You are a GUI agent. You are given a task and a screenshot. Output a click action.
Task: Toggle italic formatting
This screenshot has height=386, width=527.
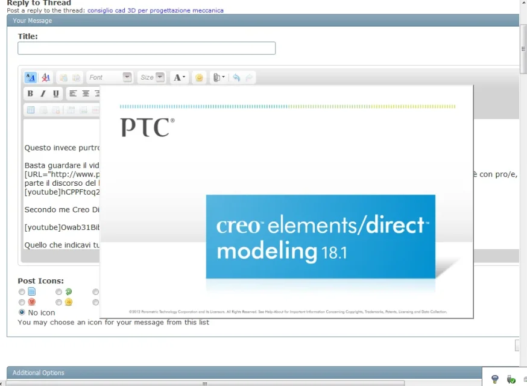pos(43,93)
